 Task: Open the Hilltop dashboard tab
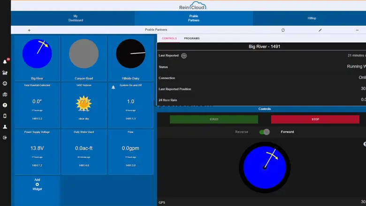point(312,18)
